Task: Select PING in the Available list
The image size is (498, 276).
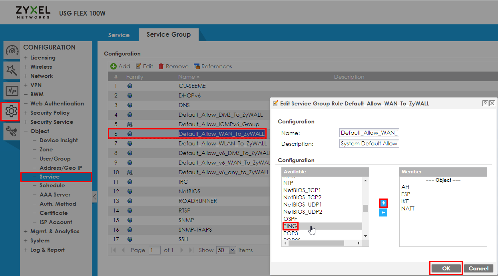Action: 290,226
